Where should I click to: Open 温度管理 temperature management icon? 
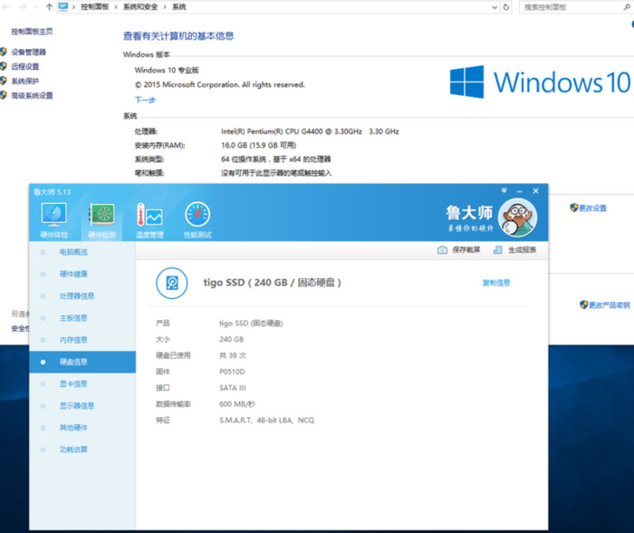(149, 216)
